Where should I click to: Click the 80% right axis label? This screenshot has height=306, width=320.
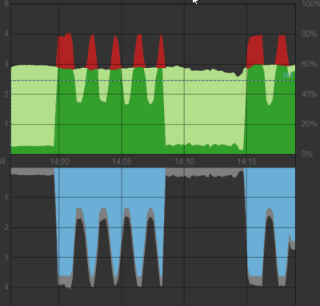coord(310,34)
